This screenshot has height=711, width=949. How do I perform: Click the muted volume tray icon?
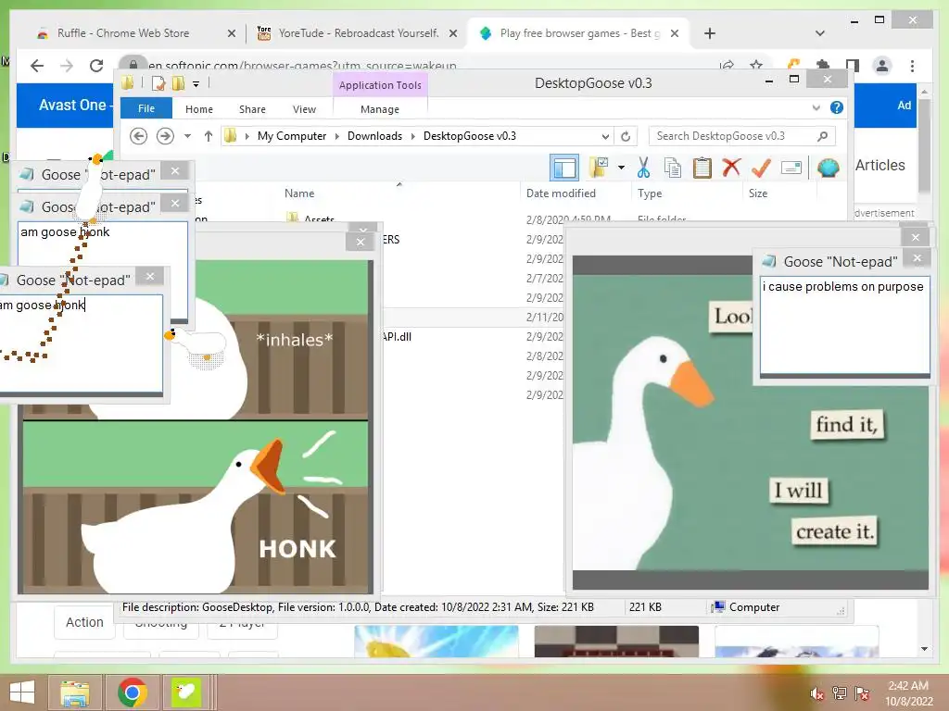point(817,693)
